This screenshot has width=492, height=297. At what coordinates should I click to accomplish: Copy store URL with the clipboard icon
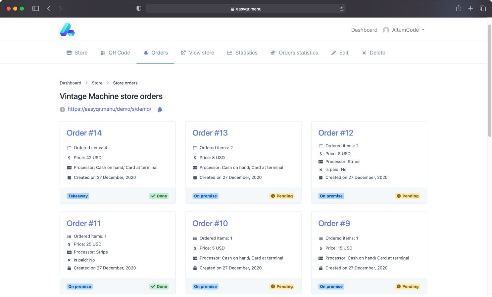pos(160,110)
